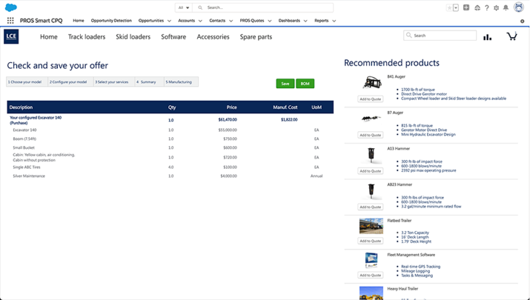
Task: Open the notifications bell
Action: pos(506,8)
